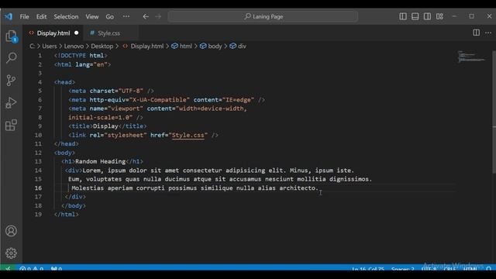Show errors and warnings in status bar
The width and height of the screenshot is (496, 279).
click(x=31, y=269)
